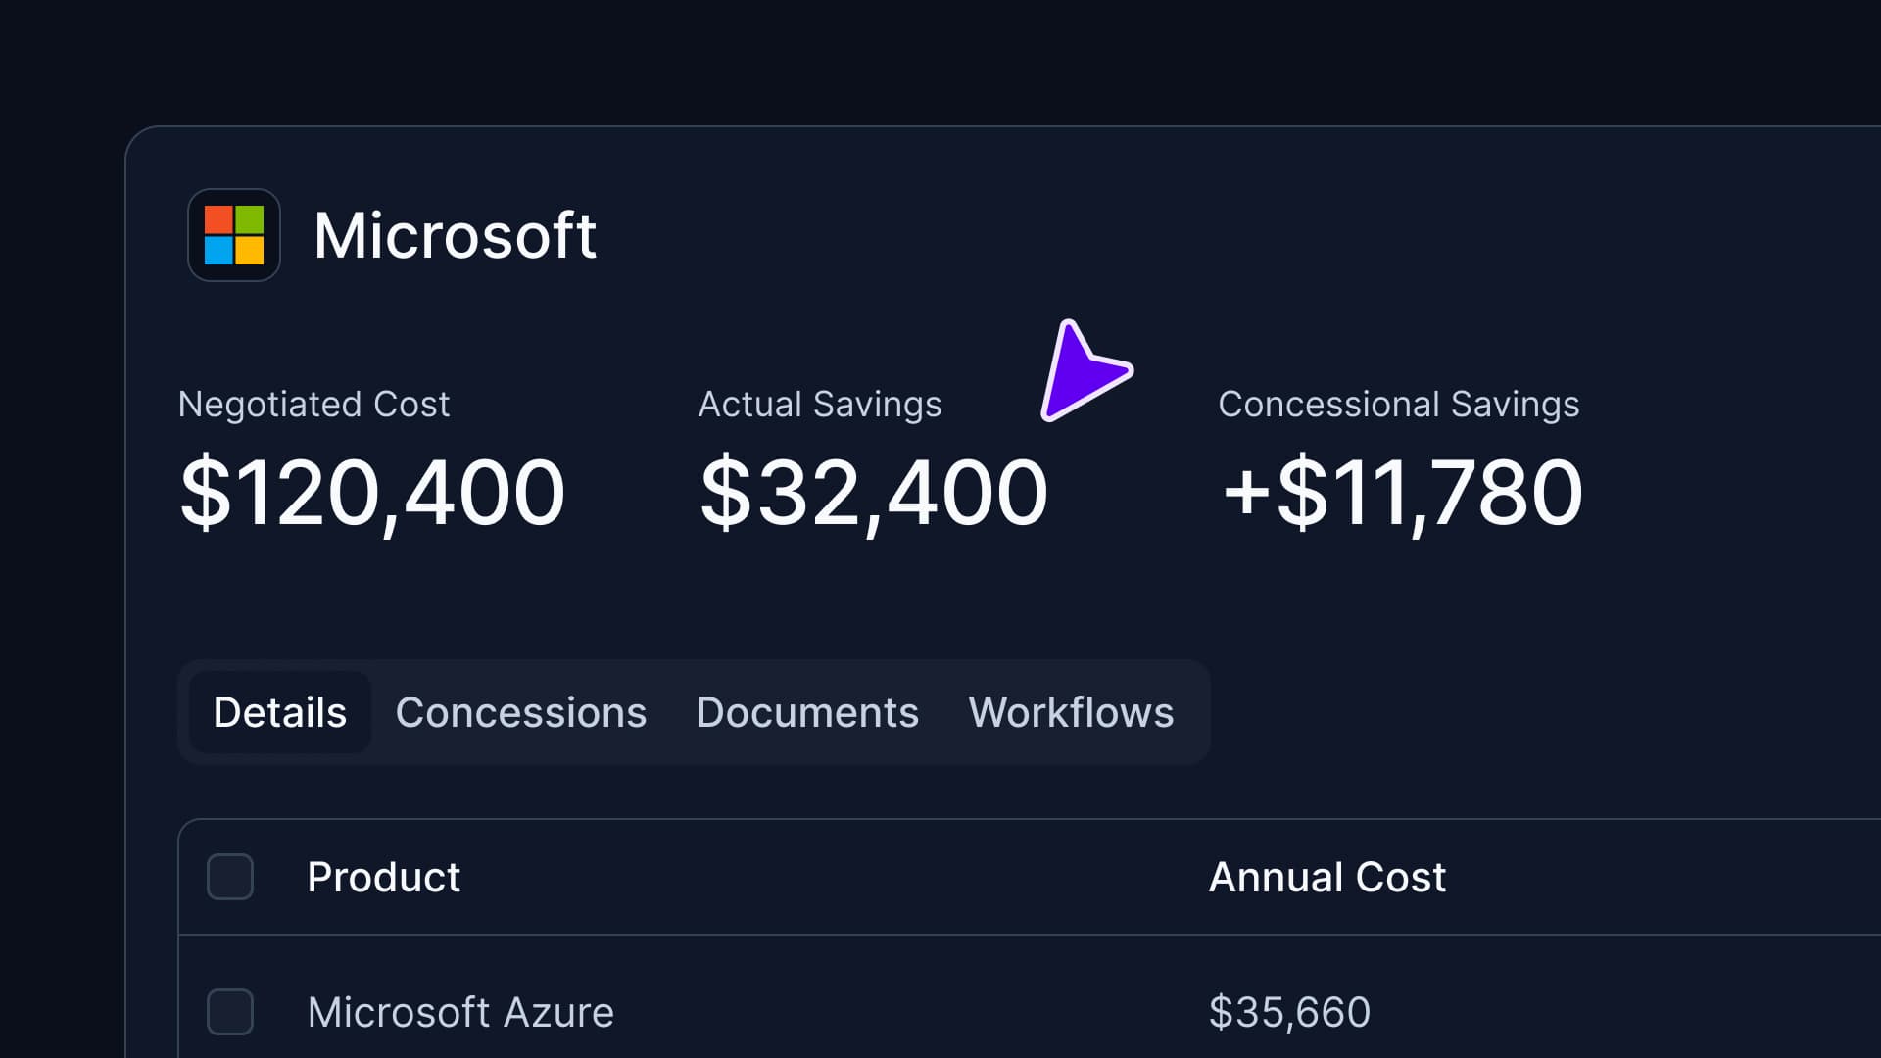Viewport: 1881px width, 1058px height.
Task: Click the Concessional Savings label
Action: click(1398, 405)
